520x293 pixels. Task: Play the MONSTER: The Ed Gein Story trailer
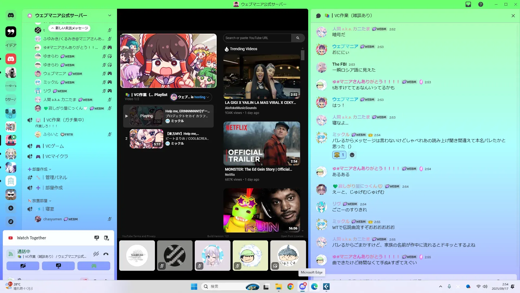point(261,144)
